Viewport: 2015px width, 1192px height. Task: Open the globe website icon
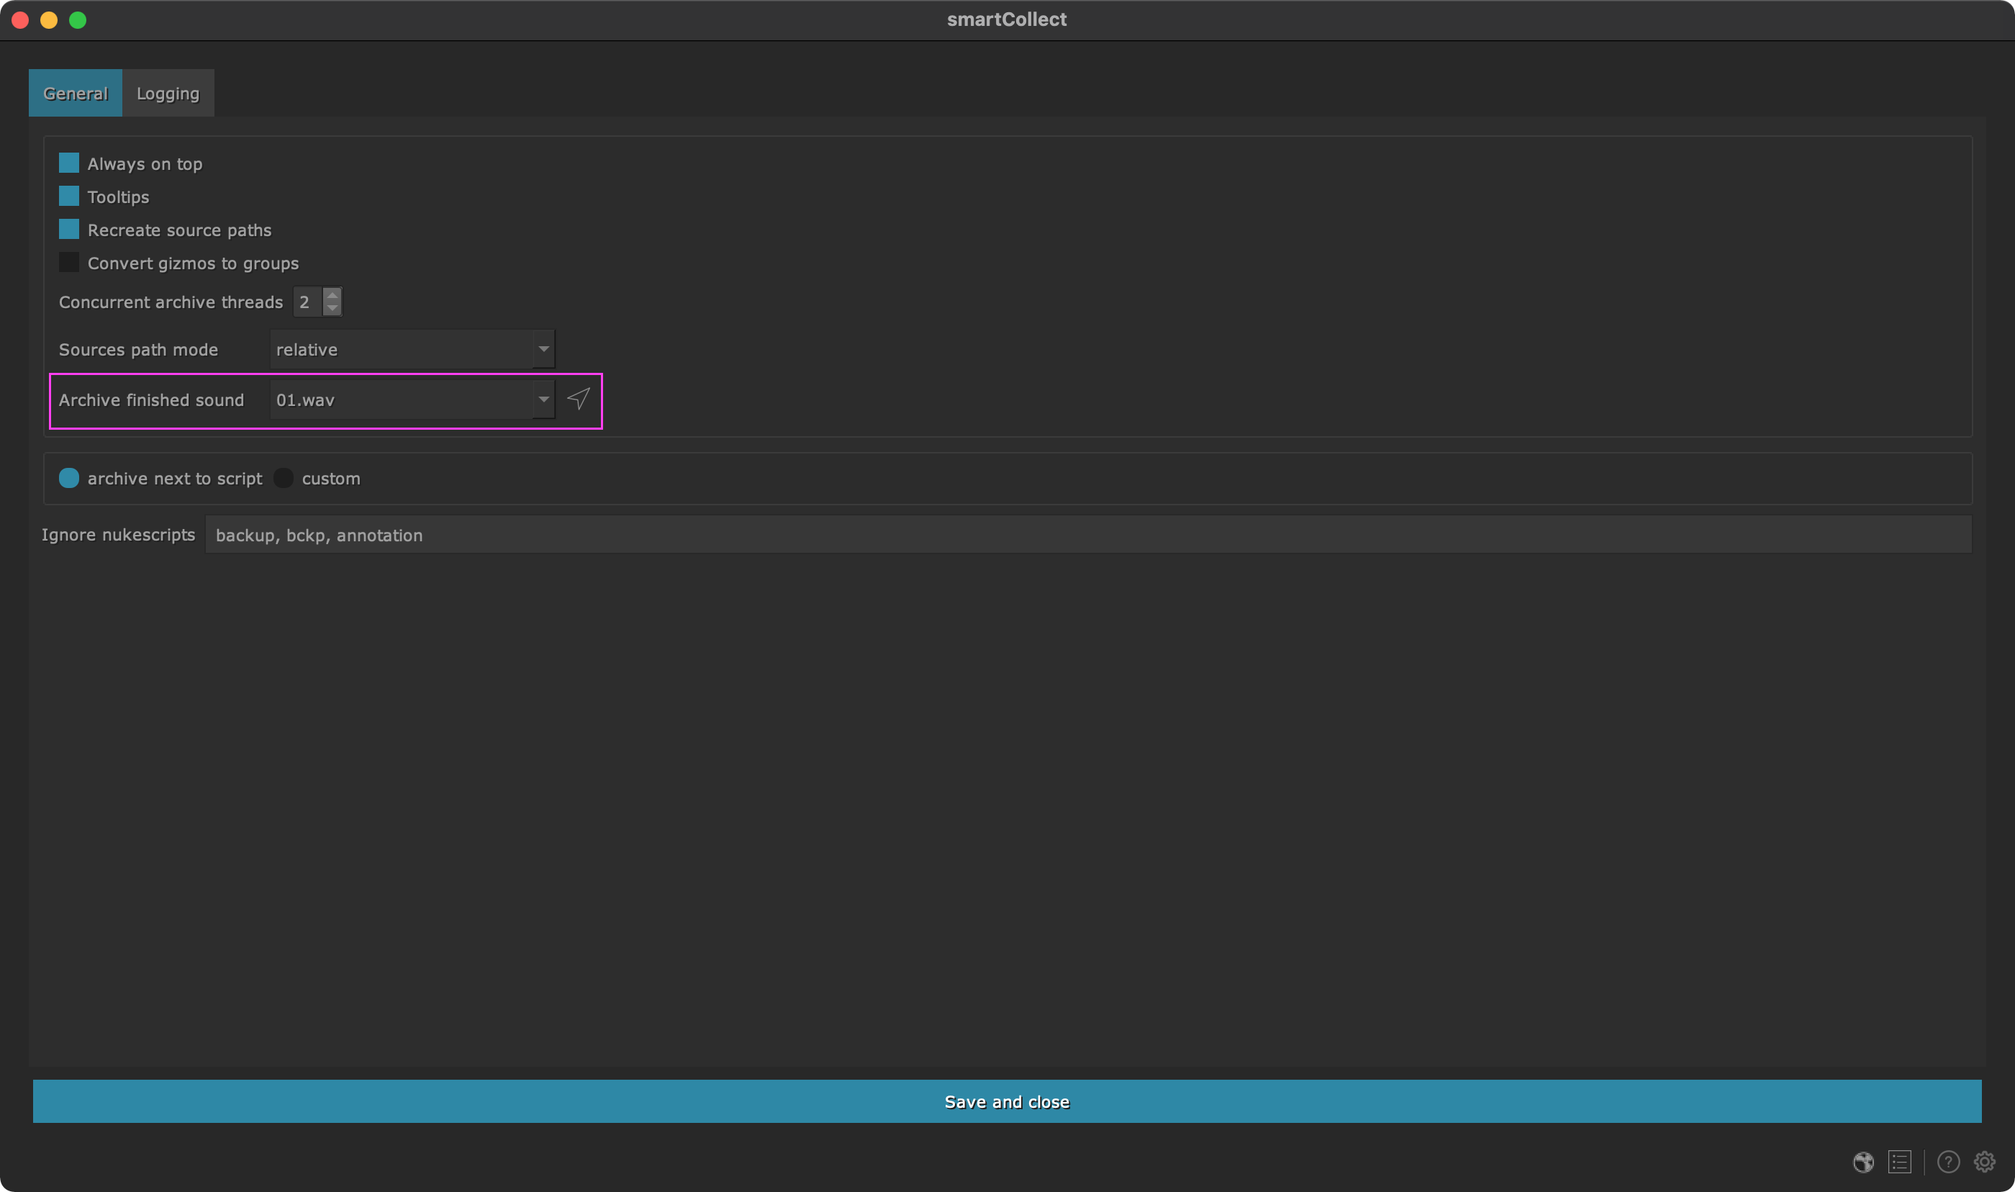pyautogui.click(x=1863, y=1162)
